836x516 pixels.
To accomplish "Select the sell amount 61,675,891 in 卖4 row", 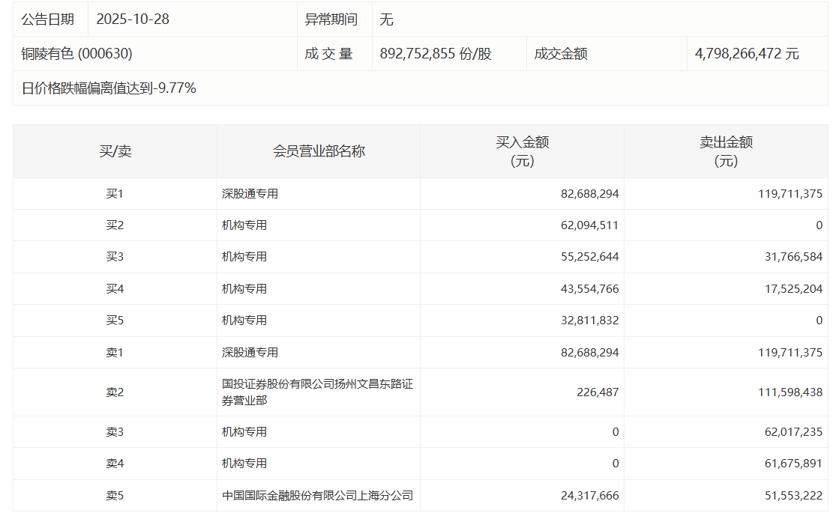I will (790, 464).
